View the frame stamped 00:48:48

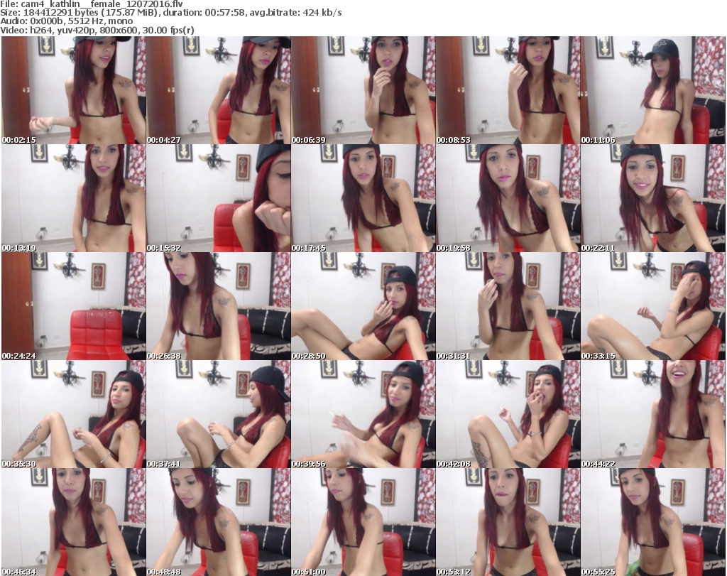pos(219,522)
